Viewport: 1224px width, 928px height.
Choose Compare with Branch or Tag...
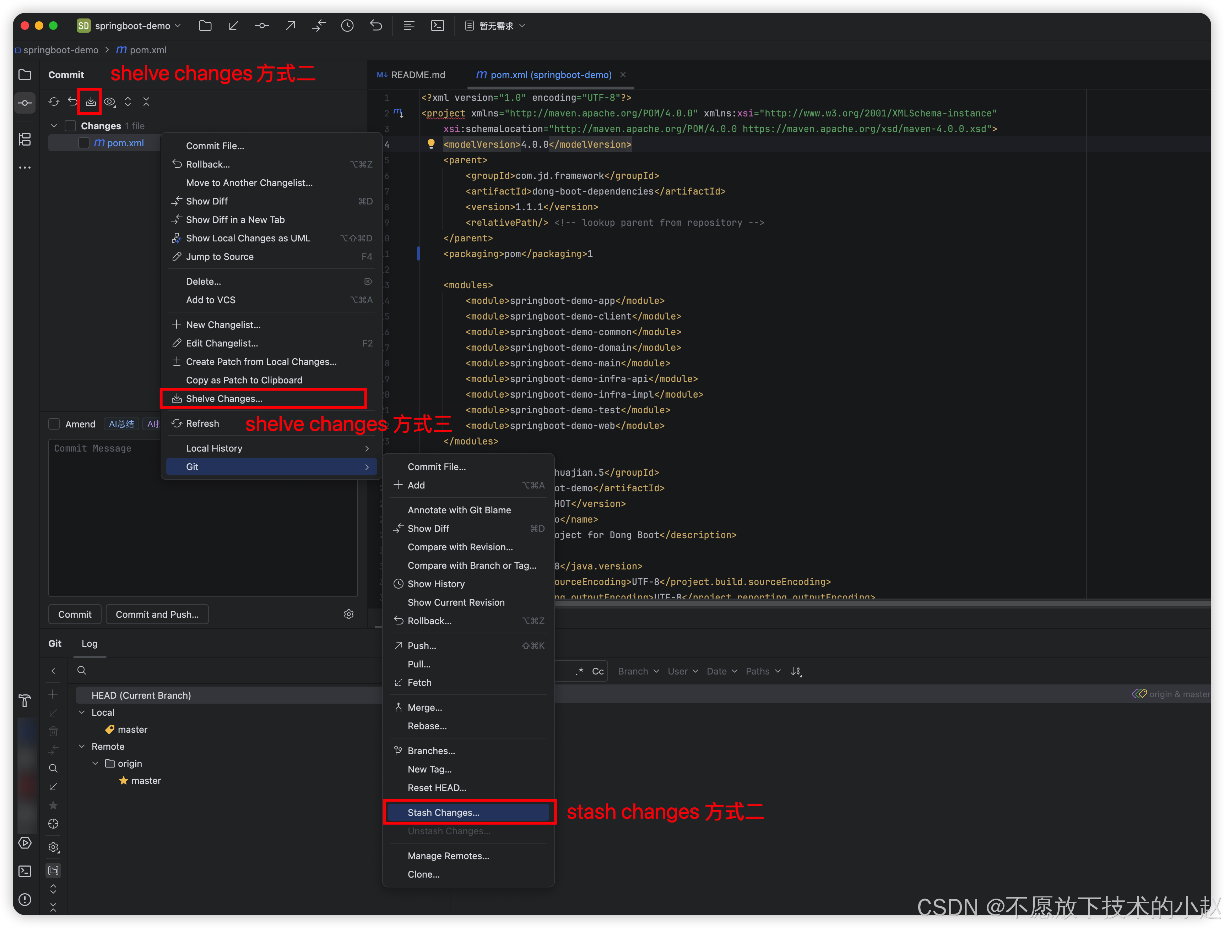coord(467,565)
